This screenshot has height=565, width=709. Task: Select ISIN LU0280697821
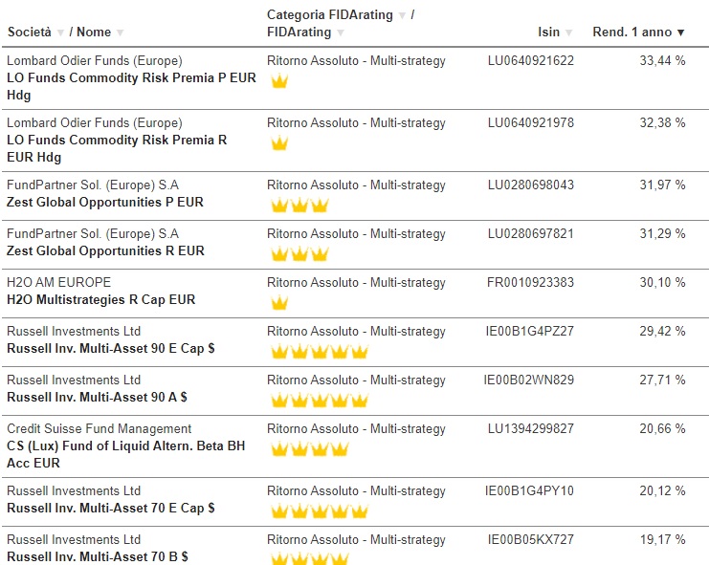530,233
